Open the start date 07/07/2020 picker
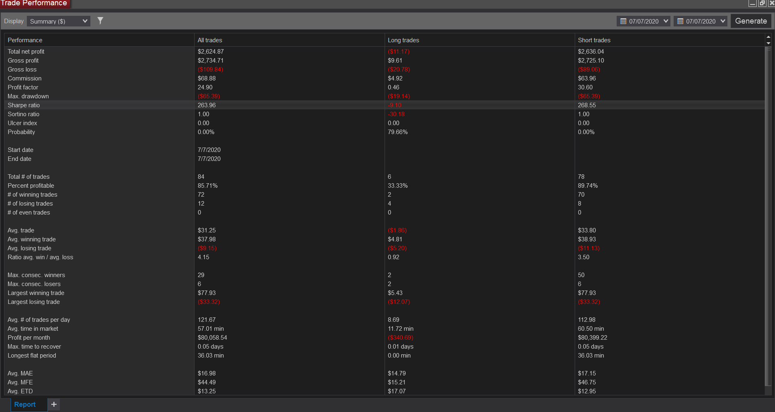The image size is (775, 412). pos(643,21)
